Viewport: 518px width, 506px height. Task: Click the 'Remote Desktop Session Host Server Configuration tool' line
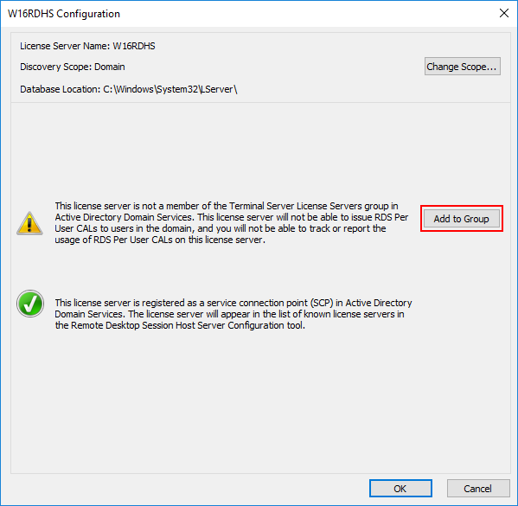(x=180, y=325)
